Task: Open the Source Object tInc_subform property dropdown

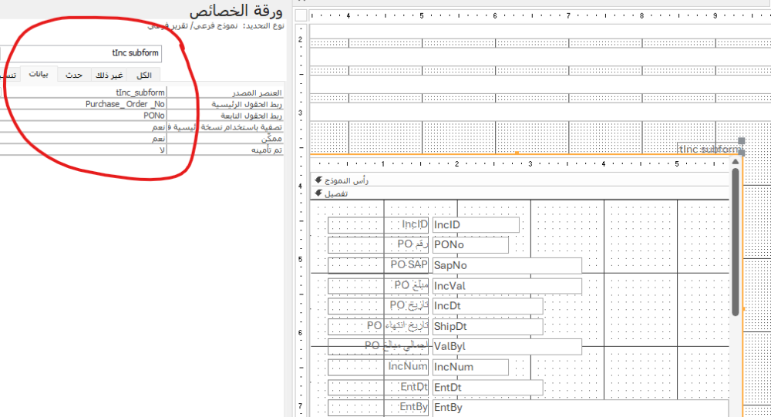Action: point(85,92)
